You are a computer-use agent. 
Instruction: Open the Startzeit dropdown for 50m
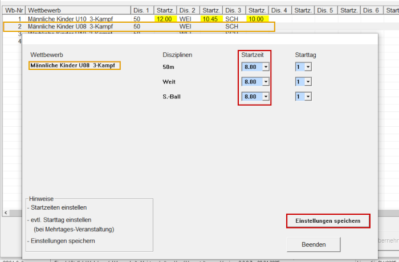(x=265, y=67)
